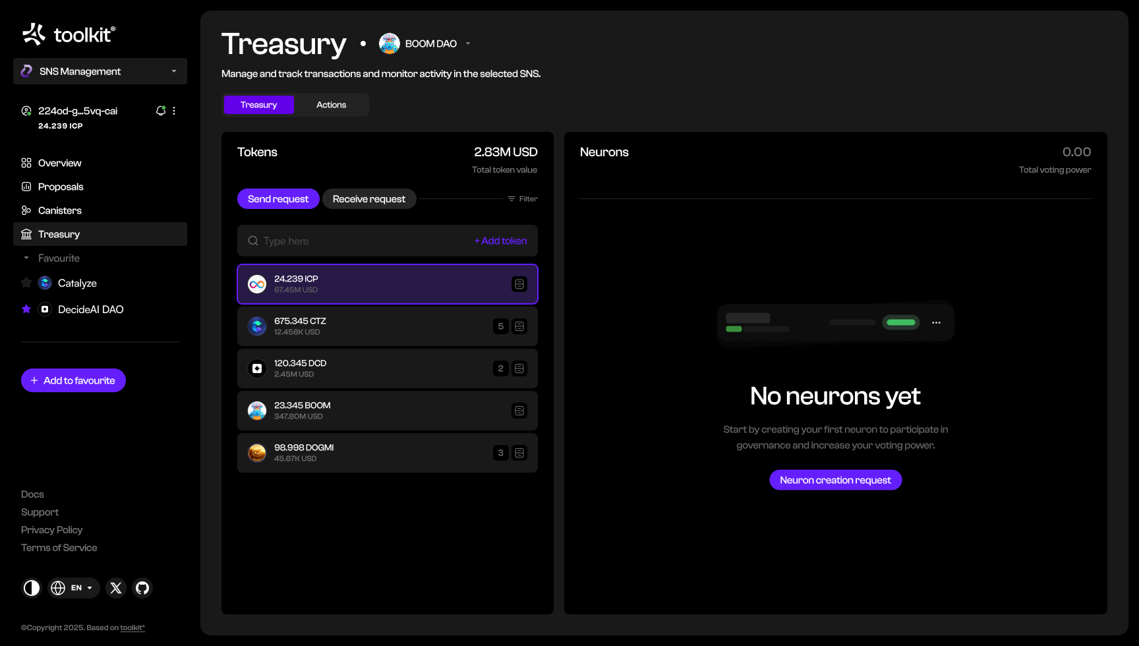Expand SNS Management dropdown
This screenshot has width=1139, height=646.
[100, 71]
